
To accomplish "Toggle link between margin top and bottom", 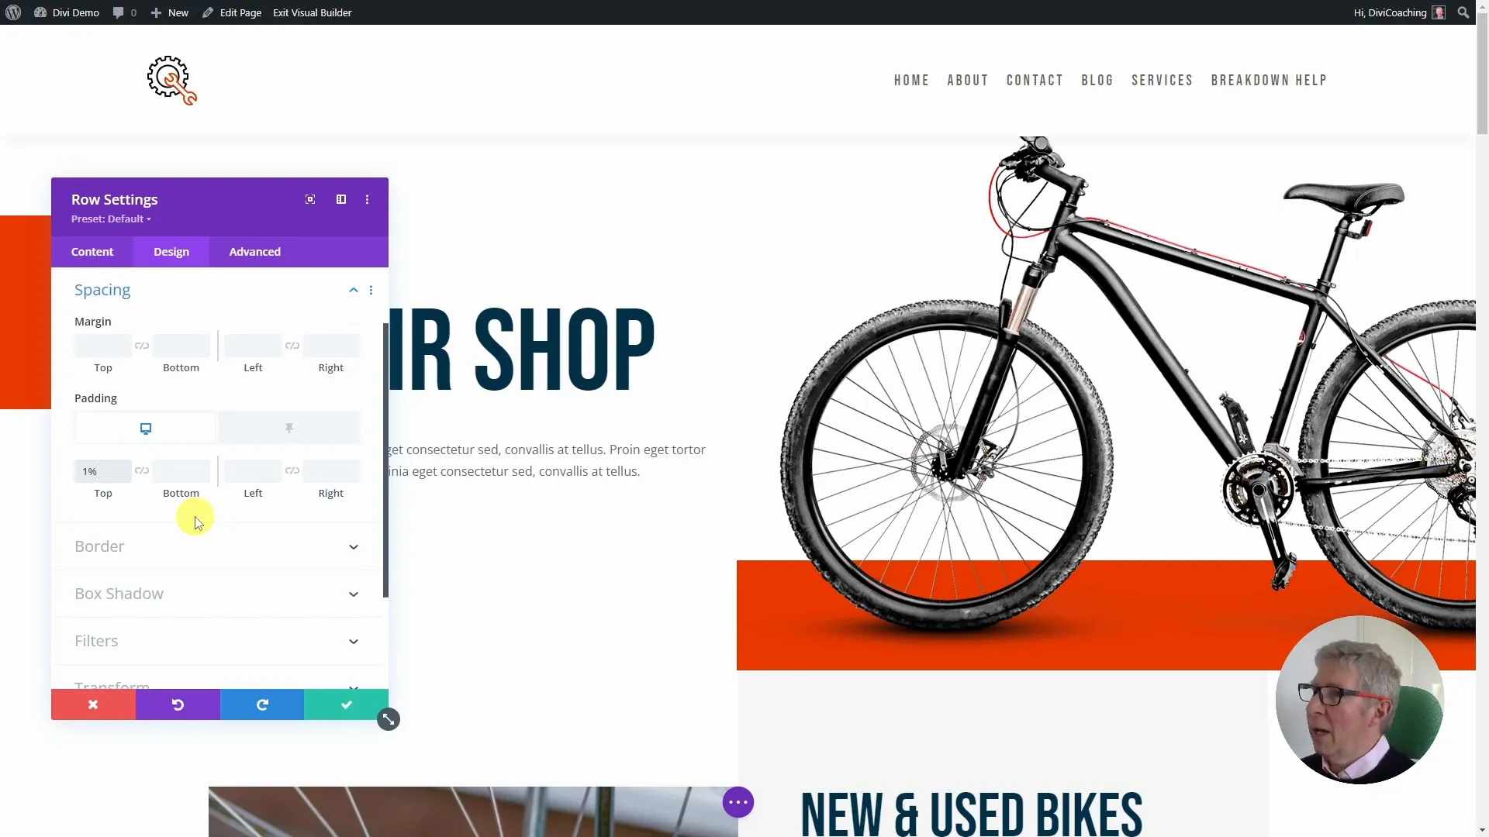I will tap(142, 346).
